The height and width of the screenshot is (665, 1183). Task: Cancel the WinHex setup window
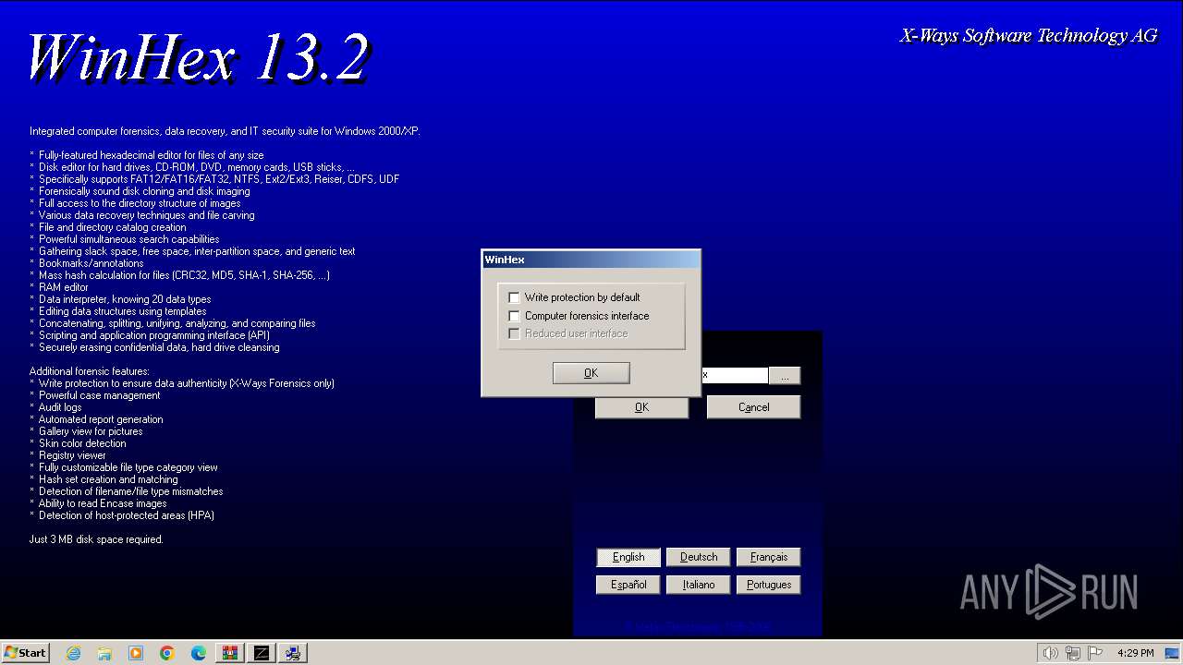(x=753, y=407)
